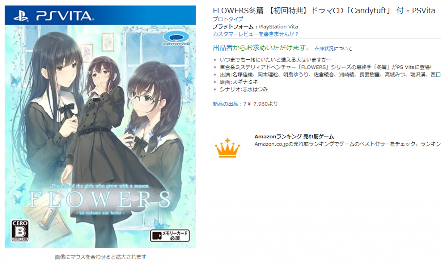Click the PlayStation logo on the cover
The height and width of the screenshot is (265, 441).
click(21, 16)
